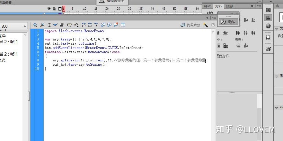The height and width of the screenshot is (141, 283).
Task: Click Match width and height icon
Action: point(226,46)
